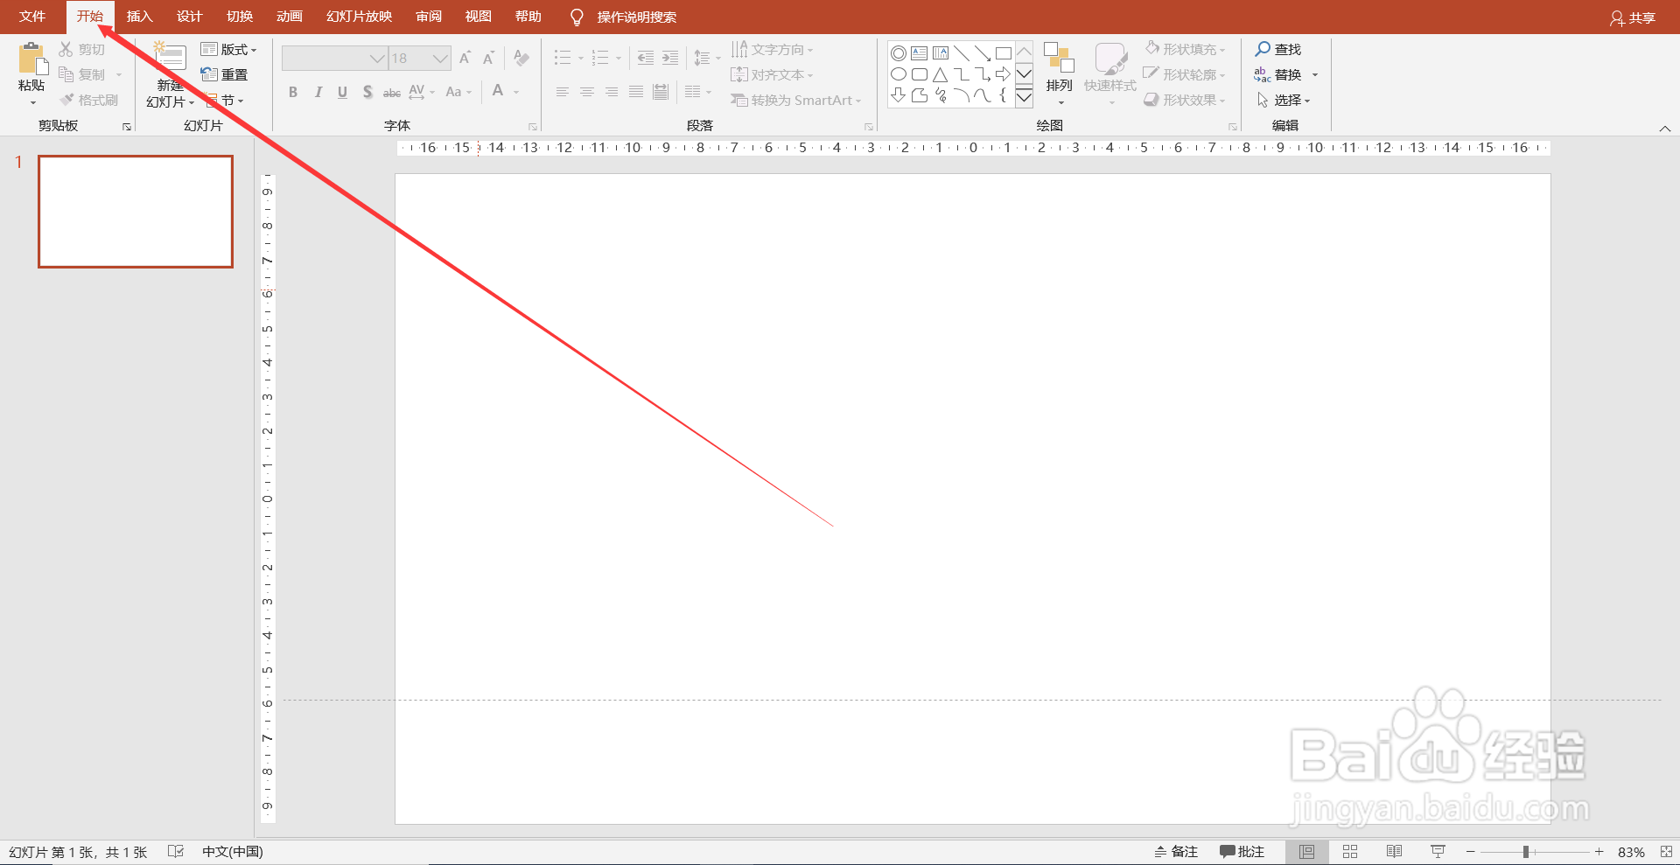
Task: Switch to Slide Sorter view
Action: click(1350, 852)
